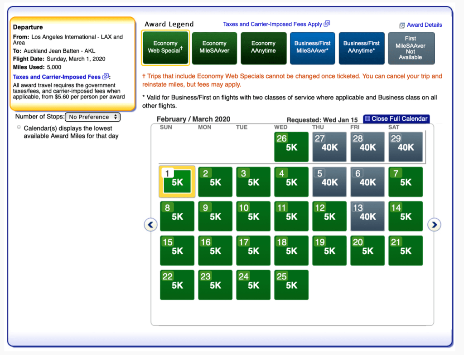
Task: Select the Economy MileSAAver award type
Action: point(214,48)
